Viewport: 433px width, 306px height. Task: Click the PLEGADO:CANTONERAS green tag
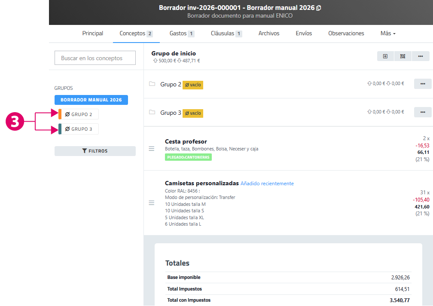[188, 157]
